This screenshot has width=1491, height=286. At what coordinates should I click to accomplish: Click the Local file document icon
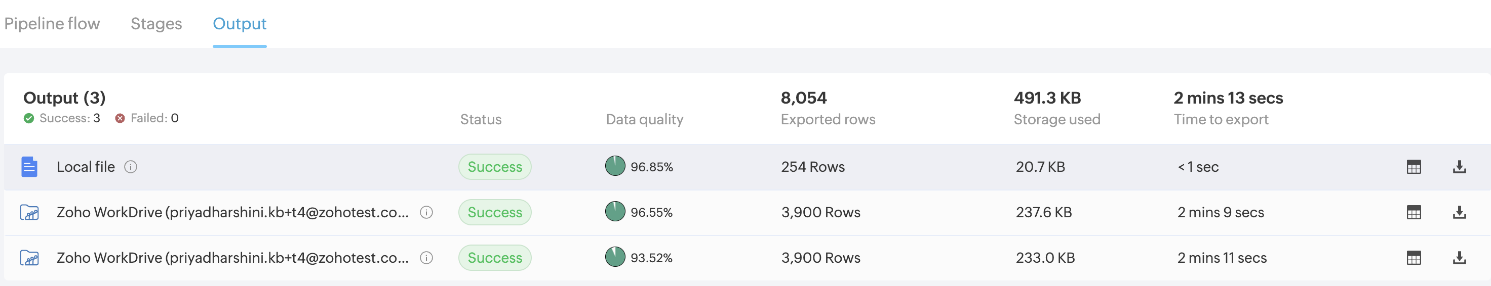29,167
